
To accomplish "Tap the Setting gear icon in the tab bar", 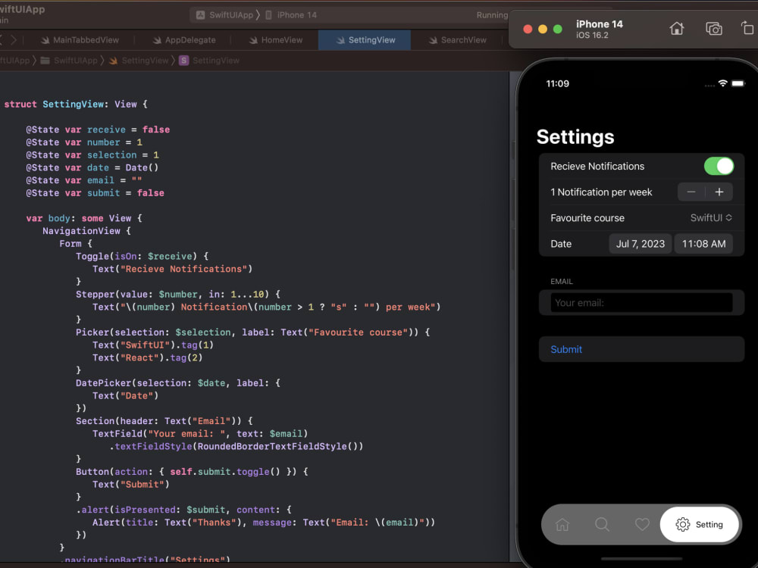I will coord(683,524).
